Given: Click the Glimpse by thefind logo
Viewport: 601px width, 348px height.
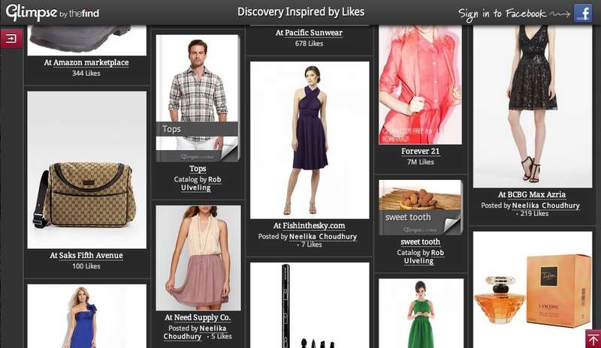Looking at the screenshot, I should 53,12.
